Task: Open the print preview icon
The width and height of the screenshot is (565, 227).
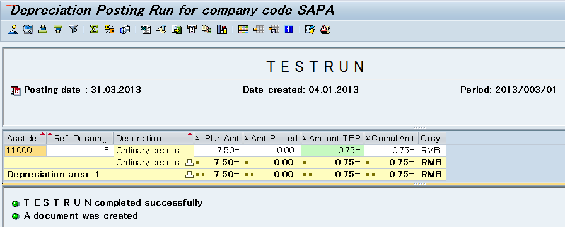Action: tap(125, 30)
